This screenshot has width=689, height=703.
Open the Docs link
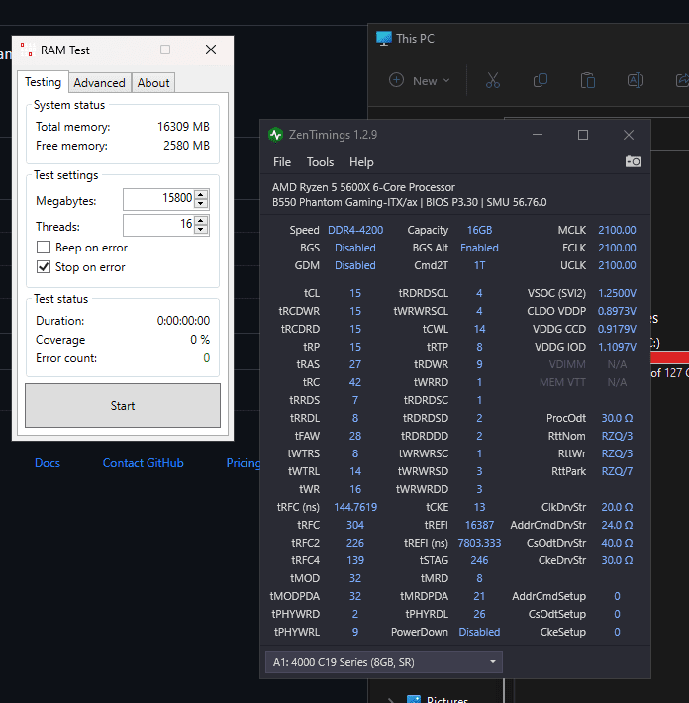[x=48, y=463]
